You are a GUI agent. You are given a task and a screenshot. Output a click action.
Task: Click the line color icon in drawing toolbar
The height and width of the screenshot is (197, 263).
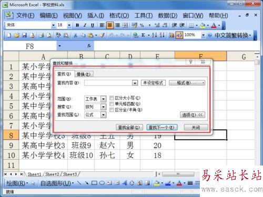168,183
